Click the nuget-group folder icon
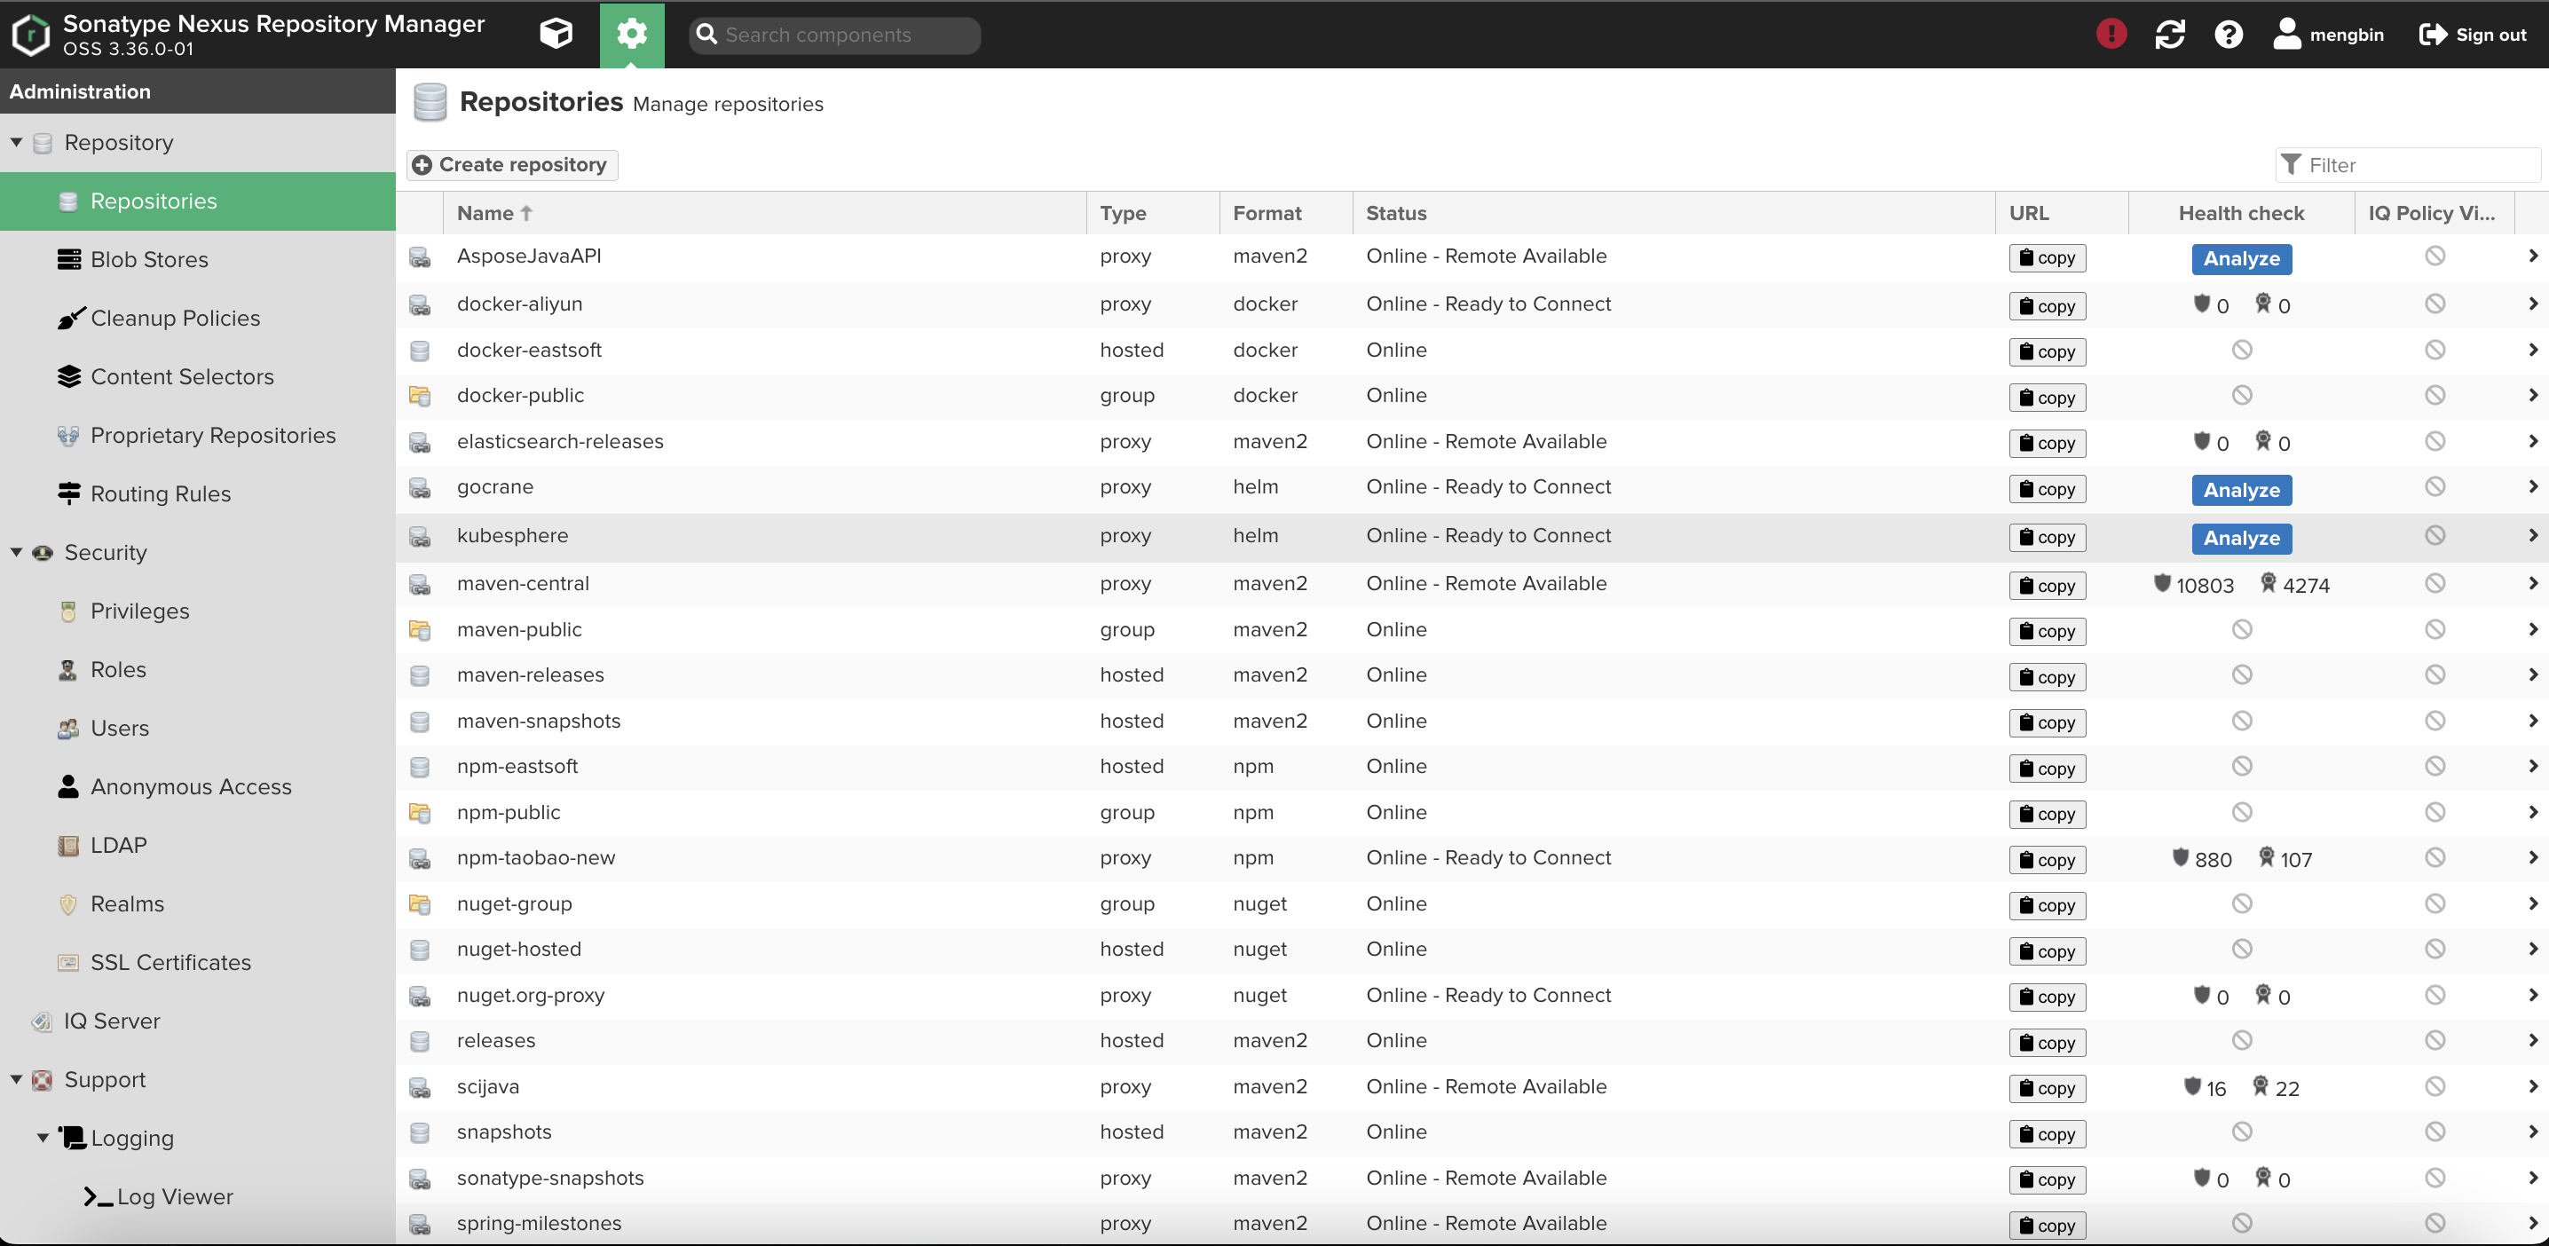 click(420, 904)
